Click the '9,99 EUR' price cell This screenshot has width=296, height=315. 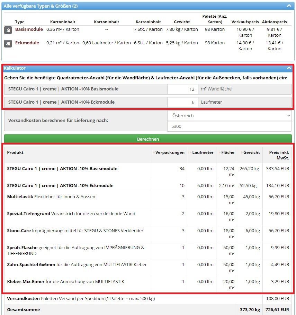tap(280, 247)
